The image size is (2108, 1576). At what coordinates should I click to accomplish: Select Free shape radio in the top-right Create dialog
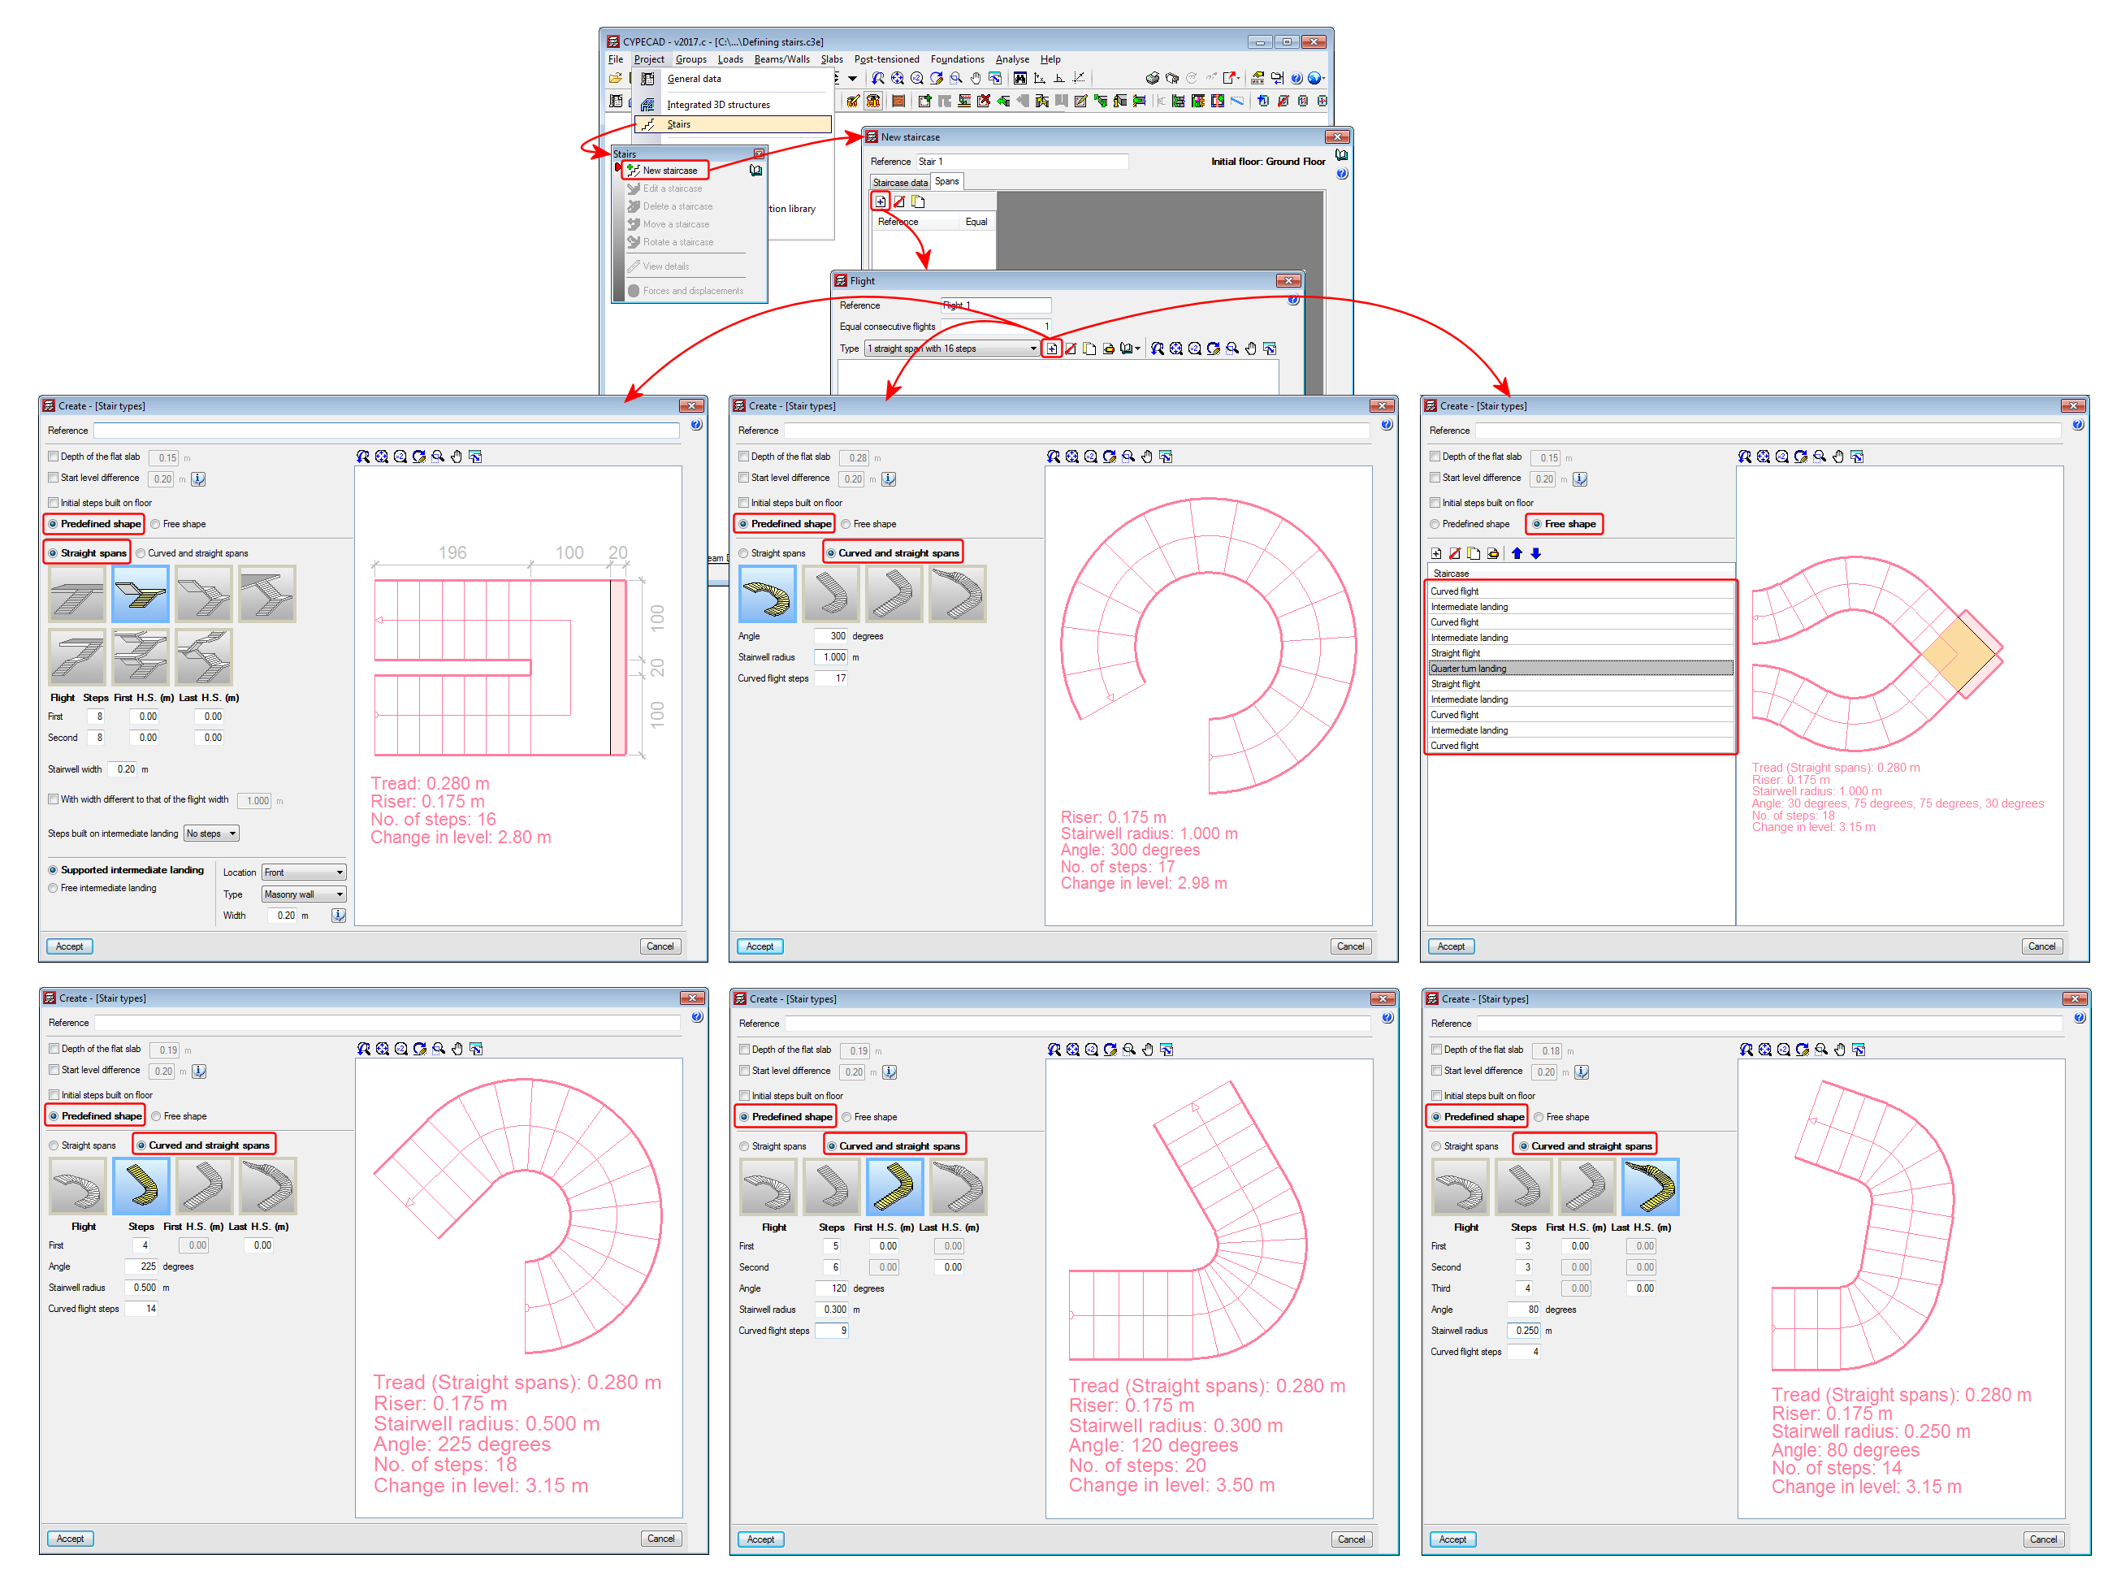pyautogui.click(x=1536, y=524)
